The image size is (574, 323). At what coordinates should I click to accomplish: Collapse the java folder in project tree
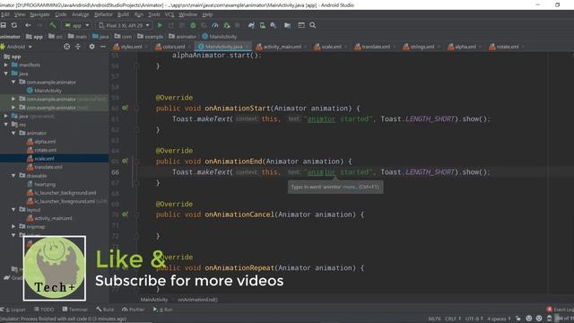(x=6, y=74)
